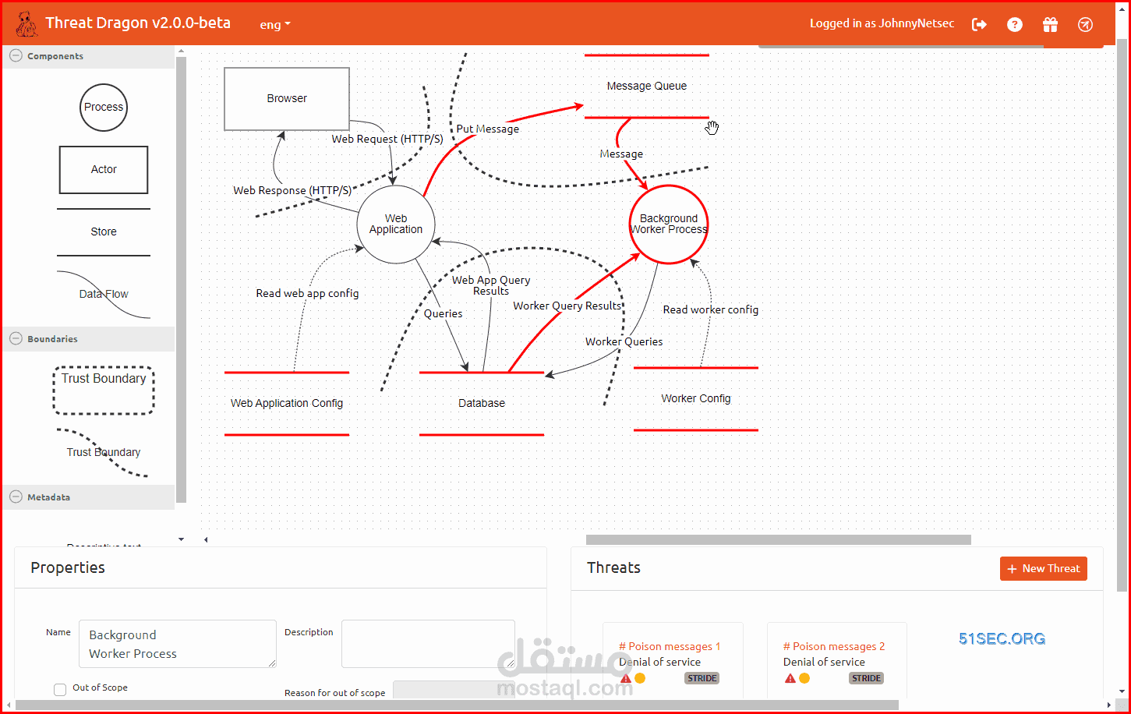1131x714 pixels.
Task: Select the Message Queue store
Action: click(647, 87)
